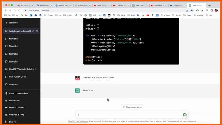Viewport: 222px width, 125px height.
Task: Open the DK bookmarks folder
Action: pyautogui.click(x=7, y=15)
